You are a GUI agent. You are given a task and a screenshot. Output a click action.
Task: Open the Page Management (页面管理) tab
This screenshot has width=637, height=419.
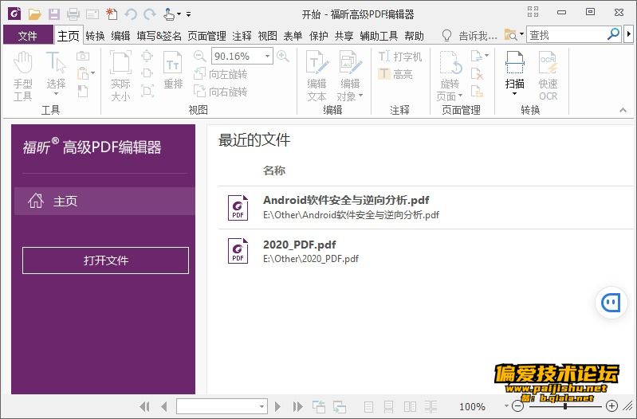[x=206, y=36]
